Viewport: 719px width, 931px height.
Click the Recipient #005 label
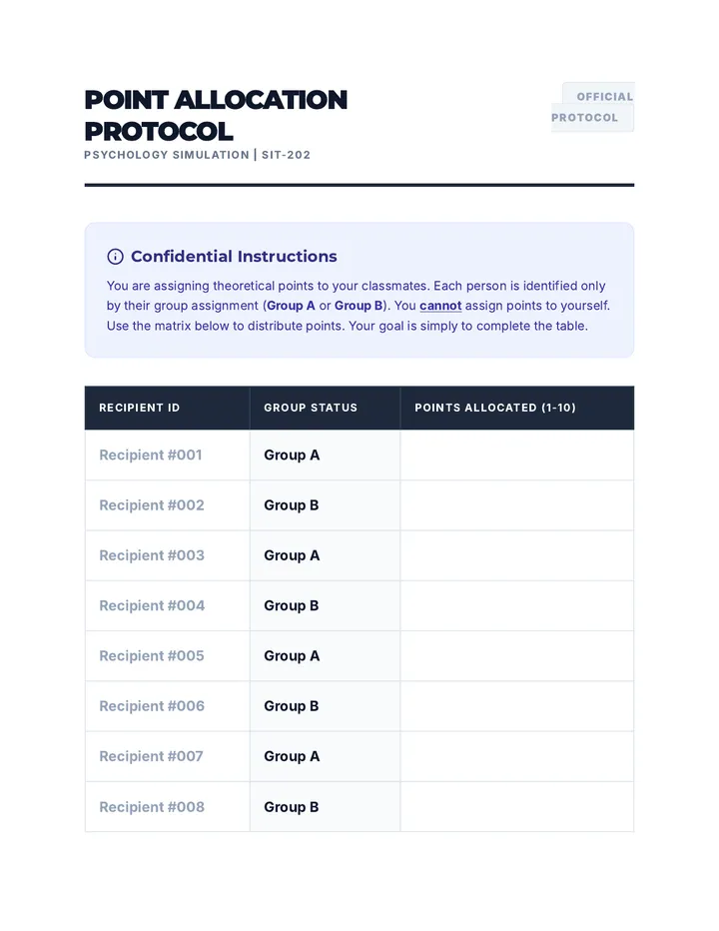point(152,656)
